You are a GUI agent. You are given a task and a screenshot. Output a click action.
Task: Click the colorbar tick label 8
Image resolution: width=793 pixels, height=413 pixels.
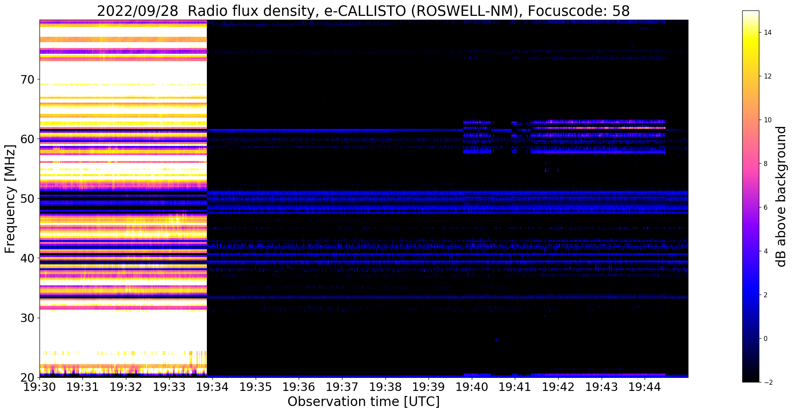click(765, 164)
